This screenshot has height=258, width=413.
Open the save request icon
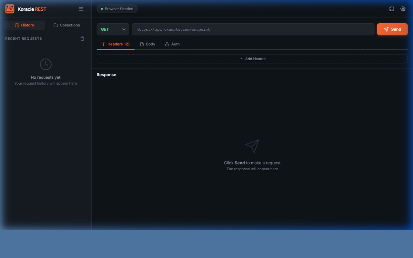(392, 9)
